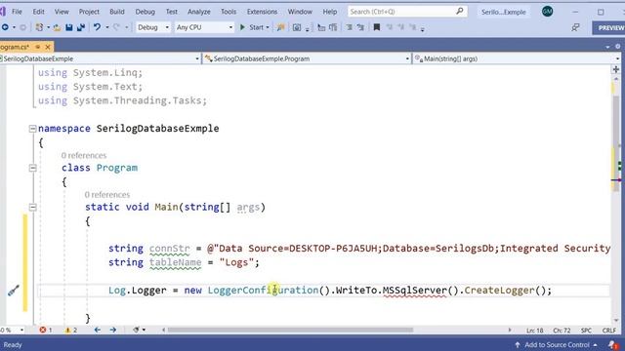625x351 pixels.
Task: Click the 0 references link above Main
Action: (x=106, y=195)
